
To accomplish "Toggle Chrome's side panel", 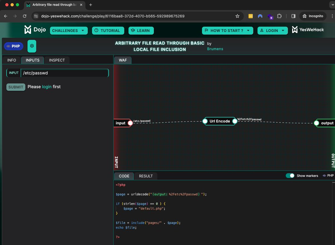I will tap(293, 16).
